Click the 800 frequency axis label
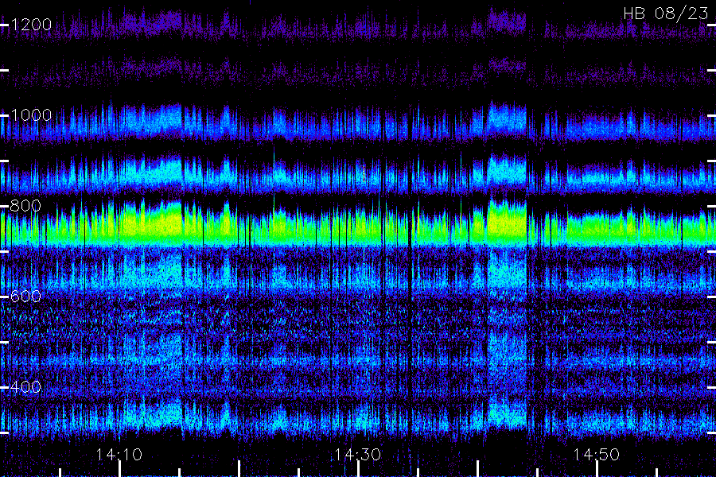The image size is (716, 477). tap(25, 206)
